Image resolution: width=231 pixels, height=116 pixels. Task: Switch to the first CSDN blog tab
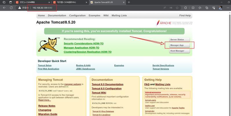coord(33,2)
